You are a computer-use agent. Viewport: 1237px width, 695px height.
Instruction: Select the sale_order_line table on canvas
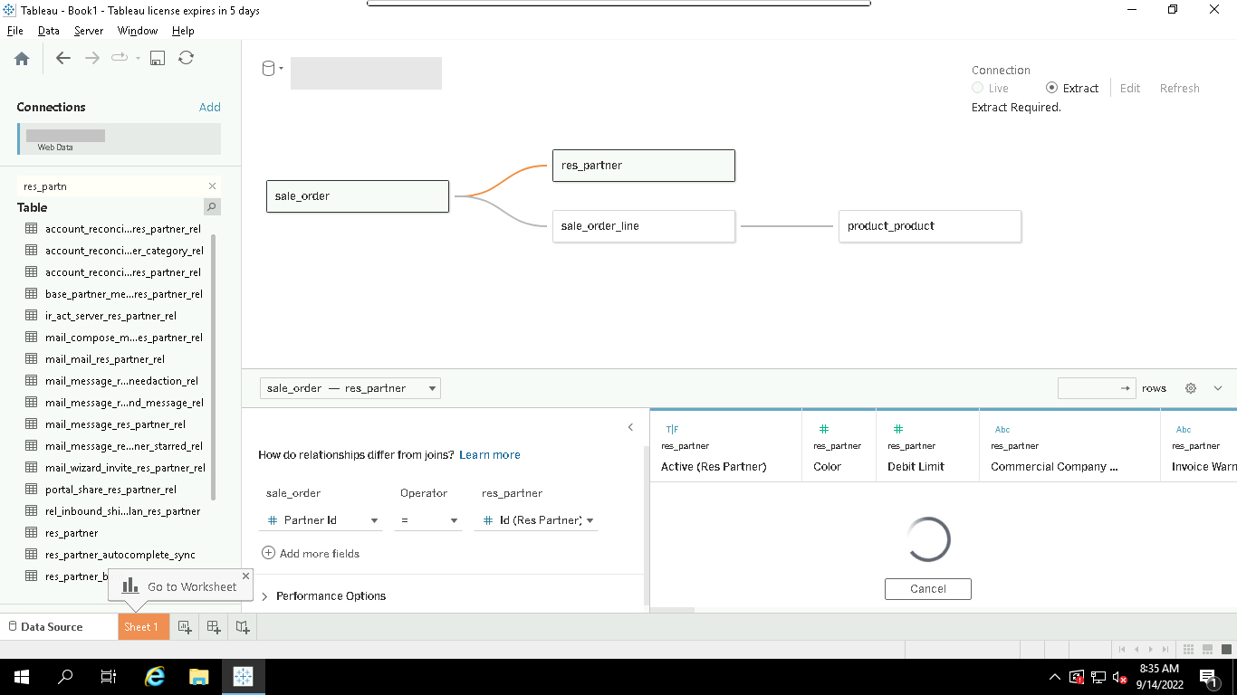(644, 226)
